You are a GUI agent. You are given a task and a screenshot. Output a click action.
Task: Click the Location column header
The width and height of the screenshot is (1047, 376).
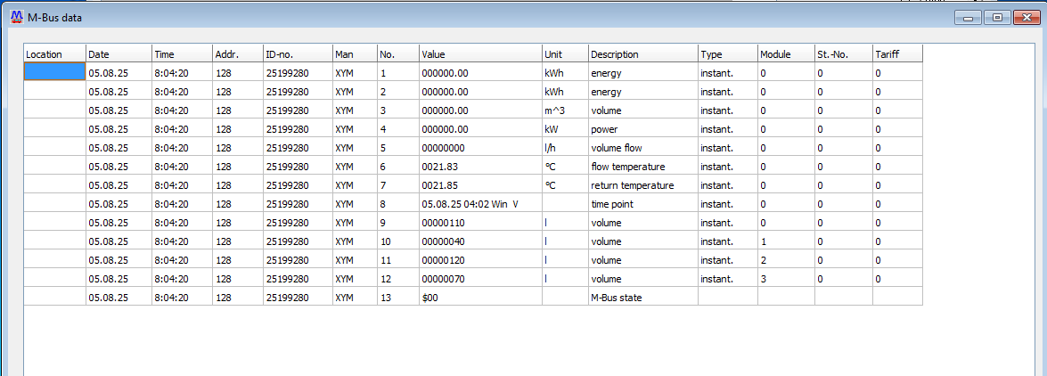53,54
